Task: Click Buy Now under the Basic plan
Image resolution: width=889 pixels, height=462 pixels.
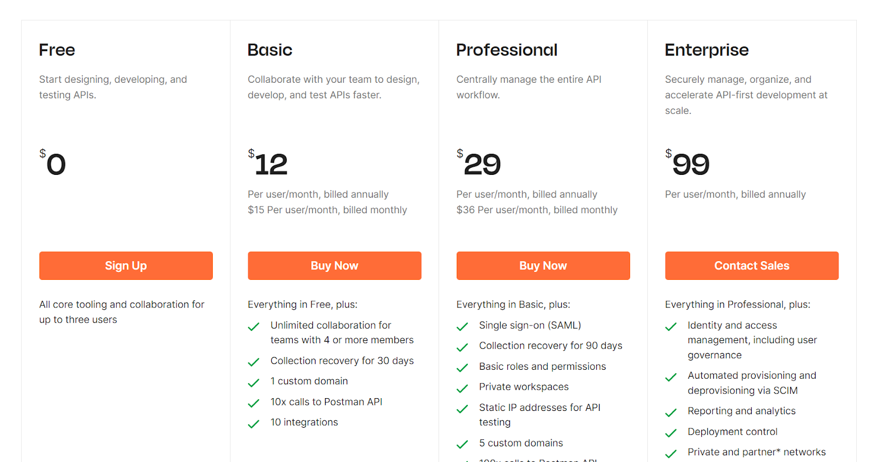Action: [x=334, y=265]
